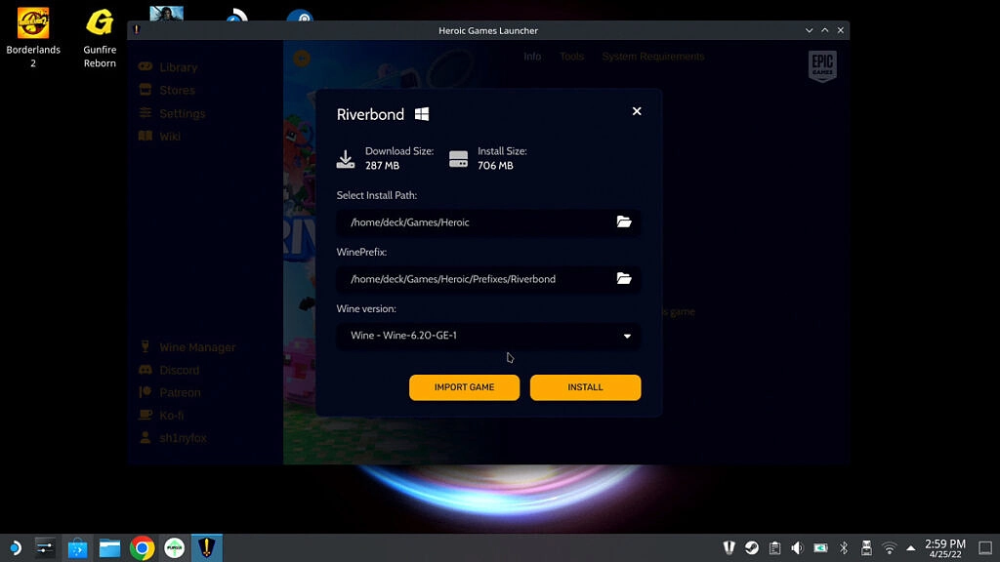Click the INSTALL button
The height and width of the screenshot is (562, 1000).
585,387
